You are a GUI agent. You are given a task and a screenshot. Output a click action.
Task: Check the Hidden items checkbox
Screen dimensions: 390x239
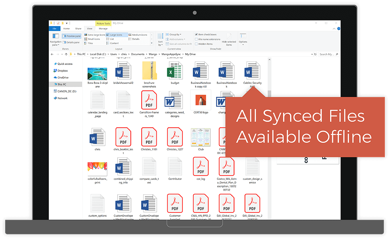click(197, 44)
